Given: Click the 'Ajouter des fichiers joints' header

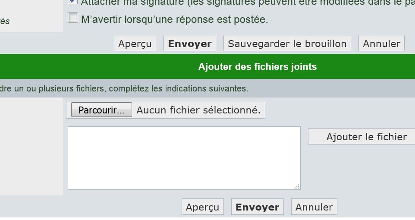Looking at the screenshot, I should [x=258, y=67].
